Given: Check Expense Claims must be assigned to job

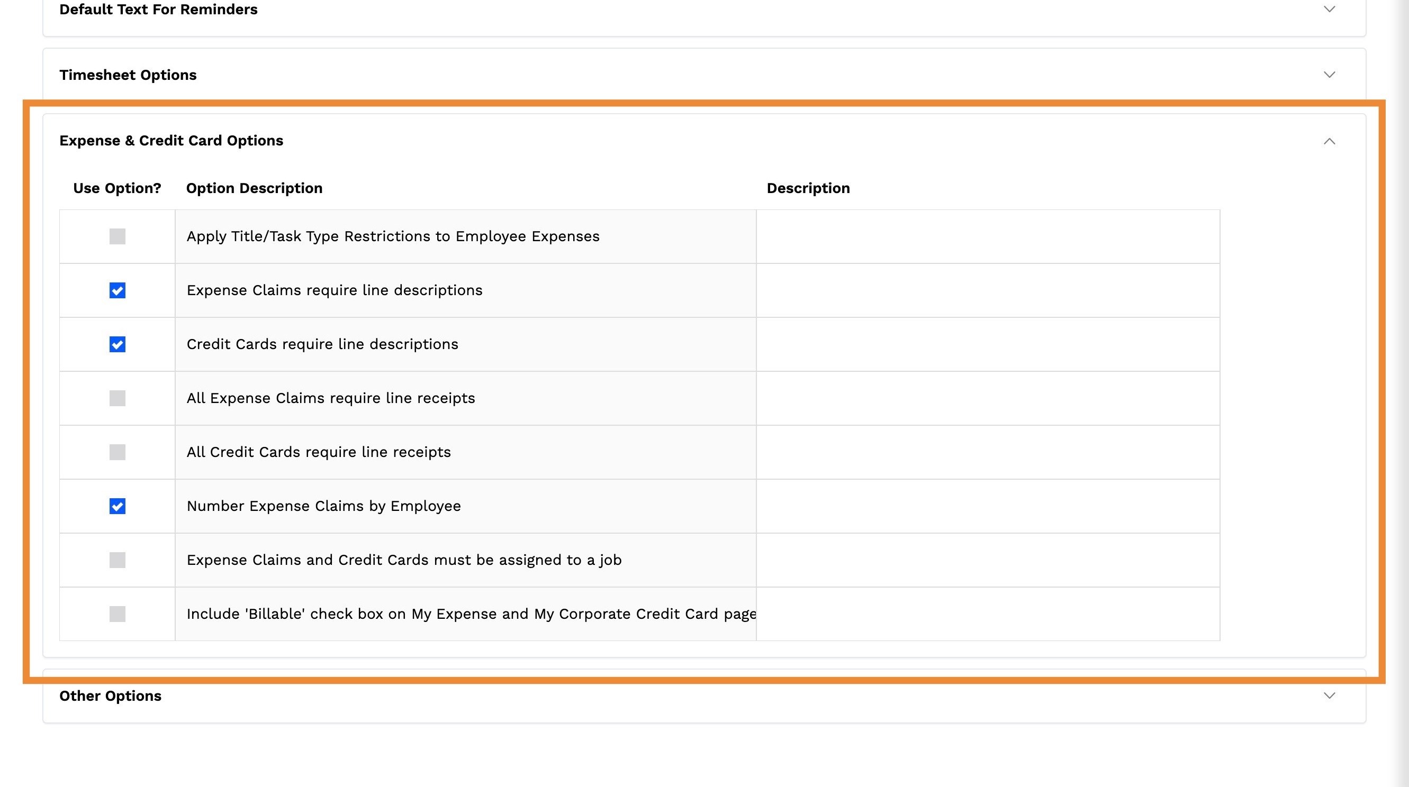Looking at the screenshot, I should tap(117, 560).
